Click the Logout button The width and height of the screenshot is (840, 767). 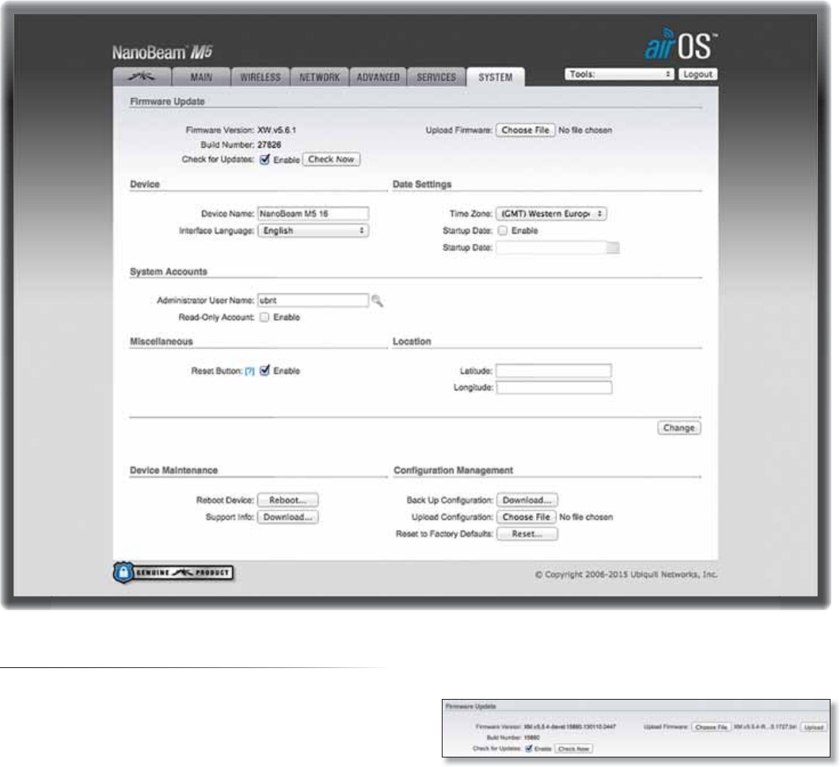click(697, 74)
